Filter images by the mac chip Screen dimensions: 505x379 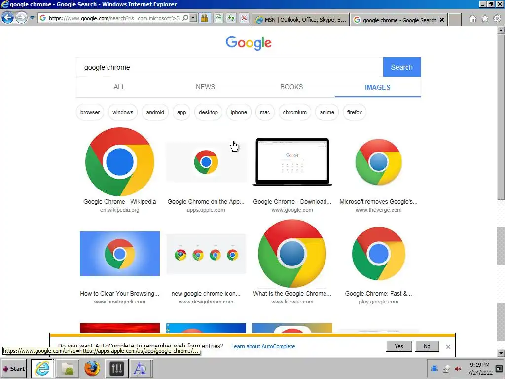pyautogui.click(x=265, y=112)
